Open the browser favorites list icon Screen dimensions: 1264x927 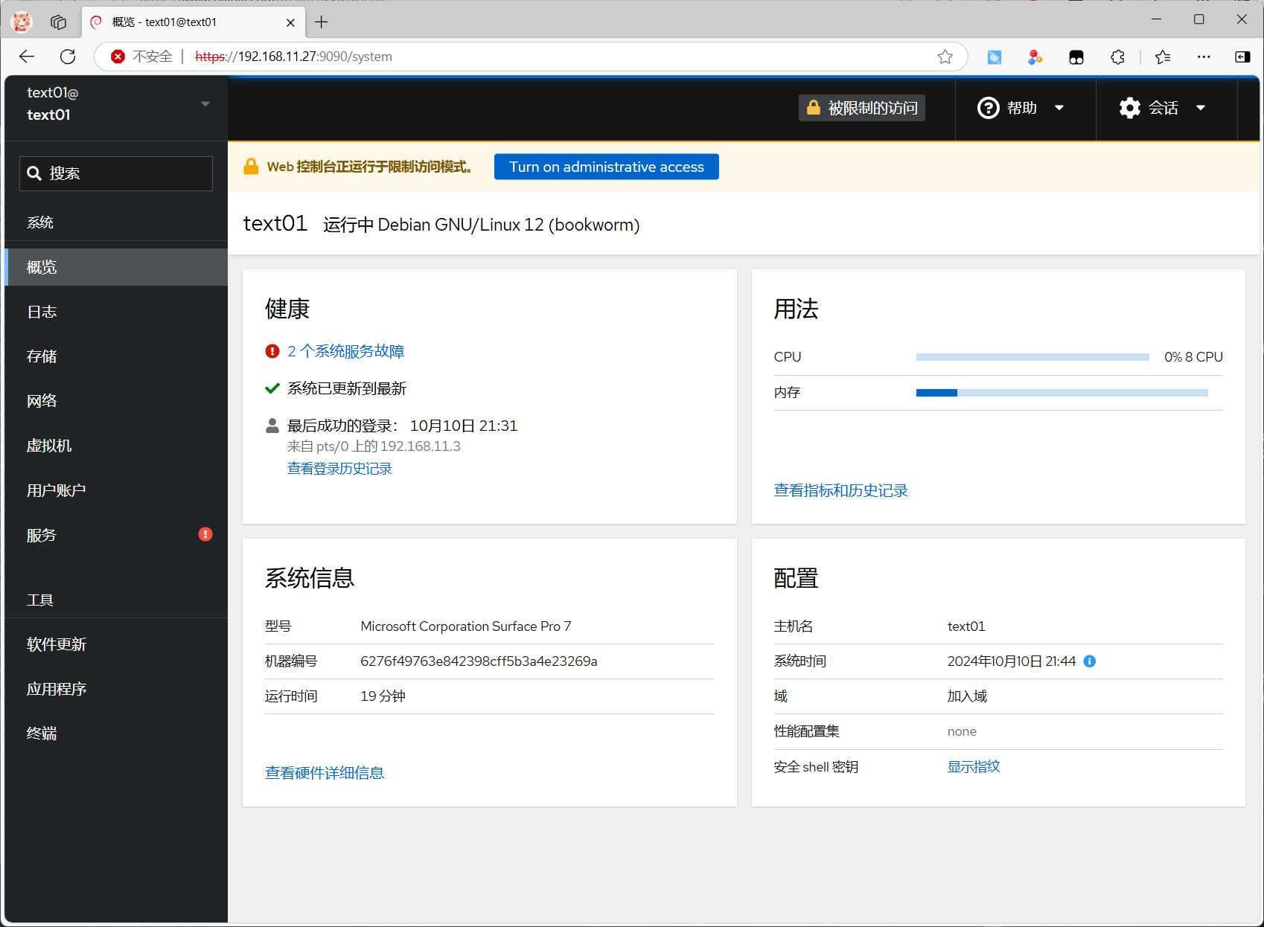click(x=1163, y=57)
